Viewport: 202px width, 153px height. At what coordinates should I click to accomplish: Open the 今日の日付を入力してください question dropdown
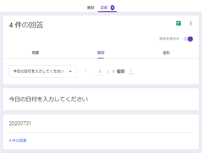point(39,71)
